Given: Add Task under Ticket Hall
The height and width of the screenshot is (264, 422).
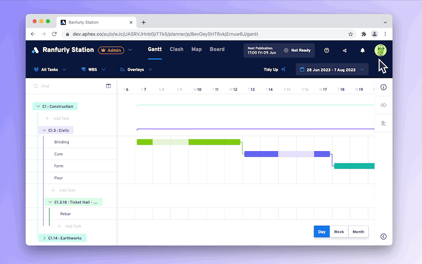Looking at the screenshot, I should (x=69, y=226).
